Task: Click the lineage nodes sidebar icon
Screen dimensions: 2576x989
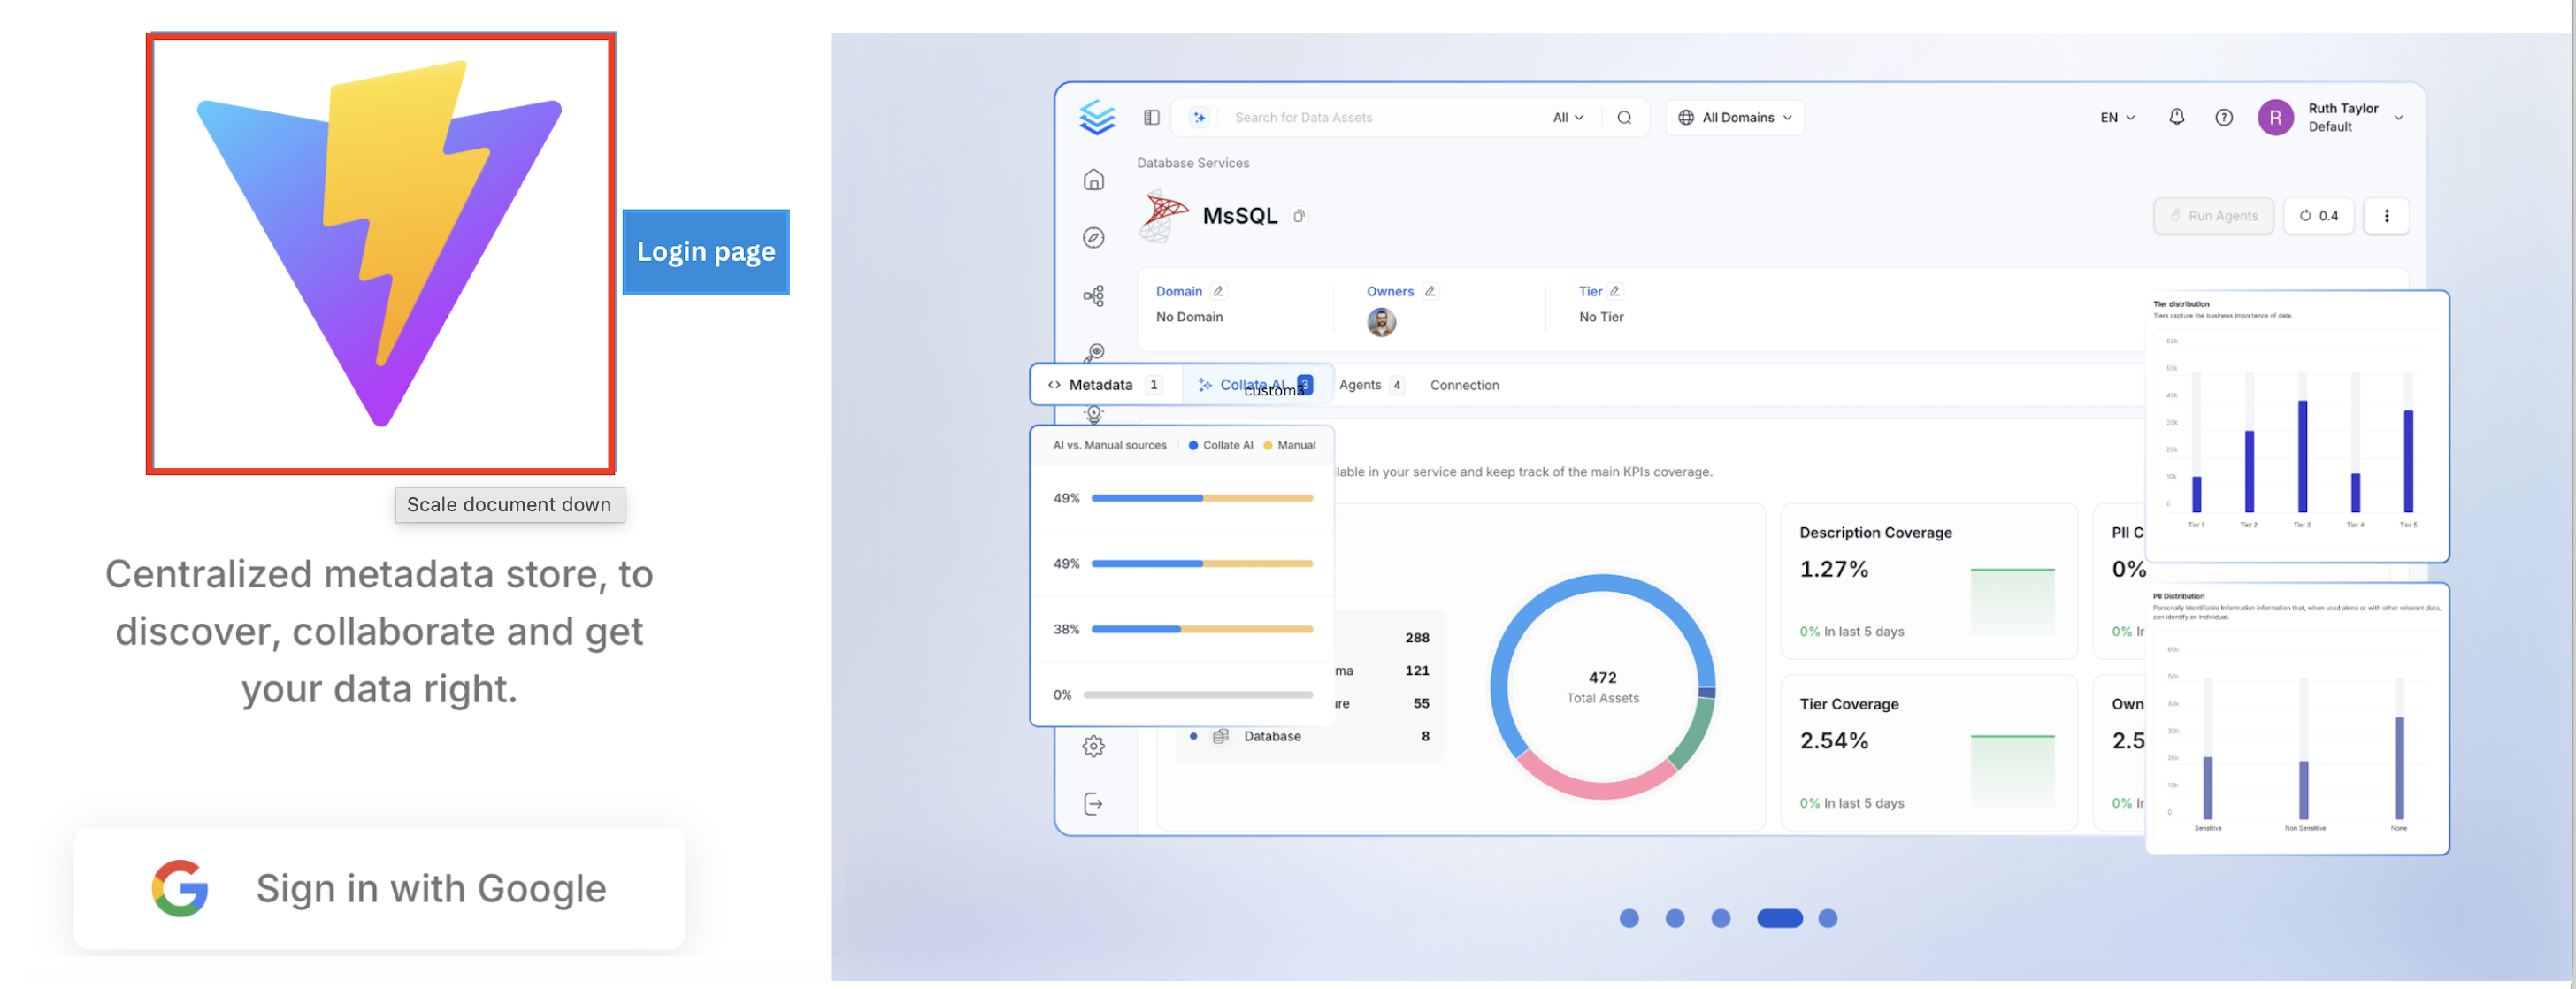Action: pos(1094,296)
